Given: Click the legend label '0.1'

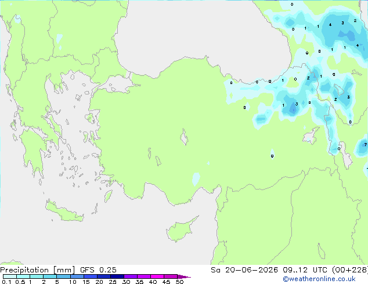Looking at the screenshot, I should 6,282.
